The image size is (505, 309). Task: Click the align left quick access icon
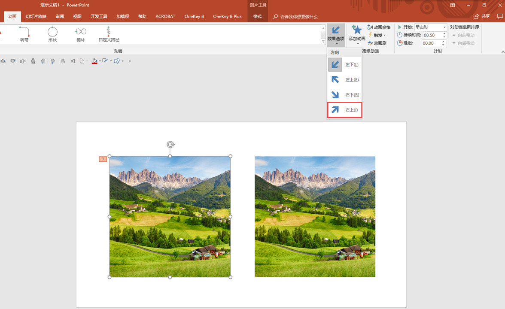coord(52,61)
